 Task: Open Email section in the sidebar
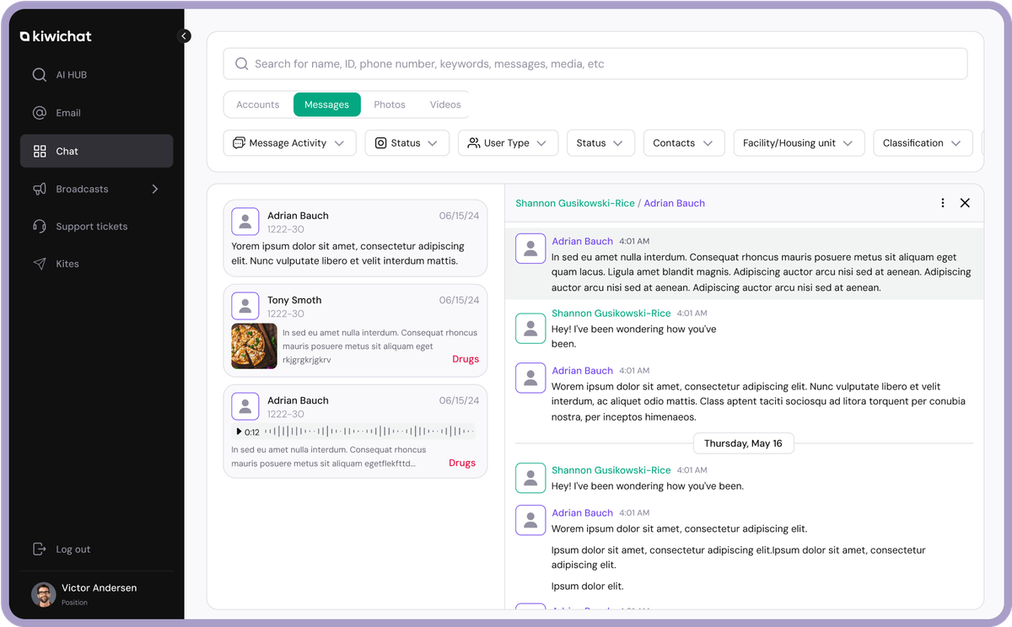[x=96, y=113]
